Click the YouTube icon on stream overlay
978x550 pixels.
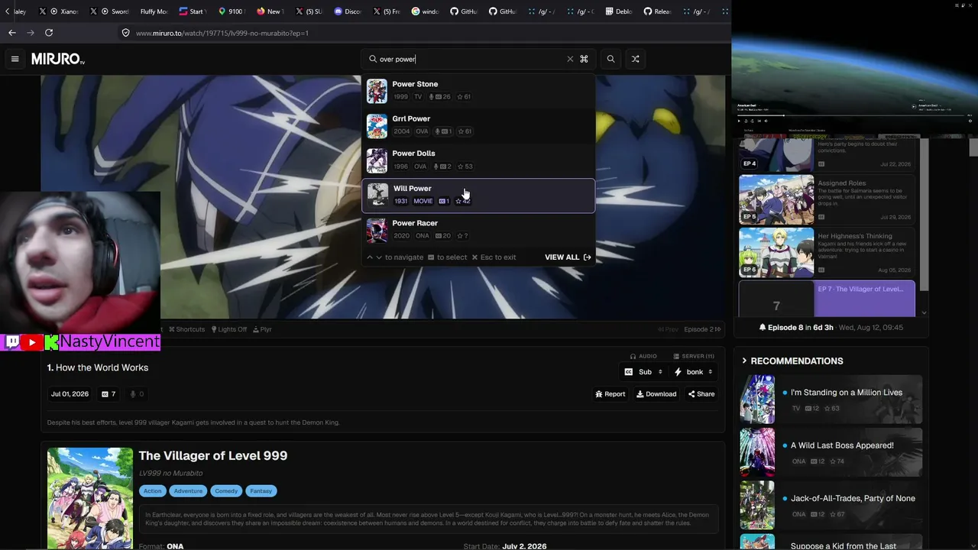[32, 342]
